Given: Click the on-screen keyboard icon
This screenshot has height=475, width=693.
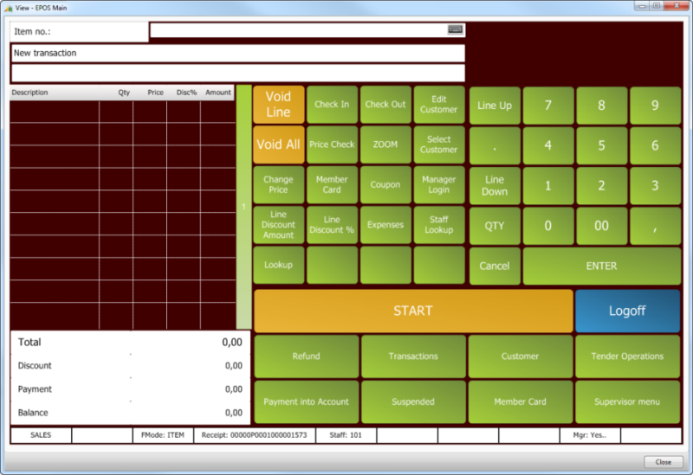Looking at the screenshot, I should (455, 29).
